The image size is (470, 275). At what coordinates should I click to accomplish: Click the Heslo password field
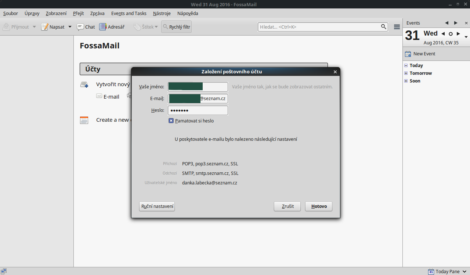pyautogui.click(x=198, y=110)
